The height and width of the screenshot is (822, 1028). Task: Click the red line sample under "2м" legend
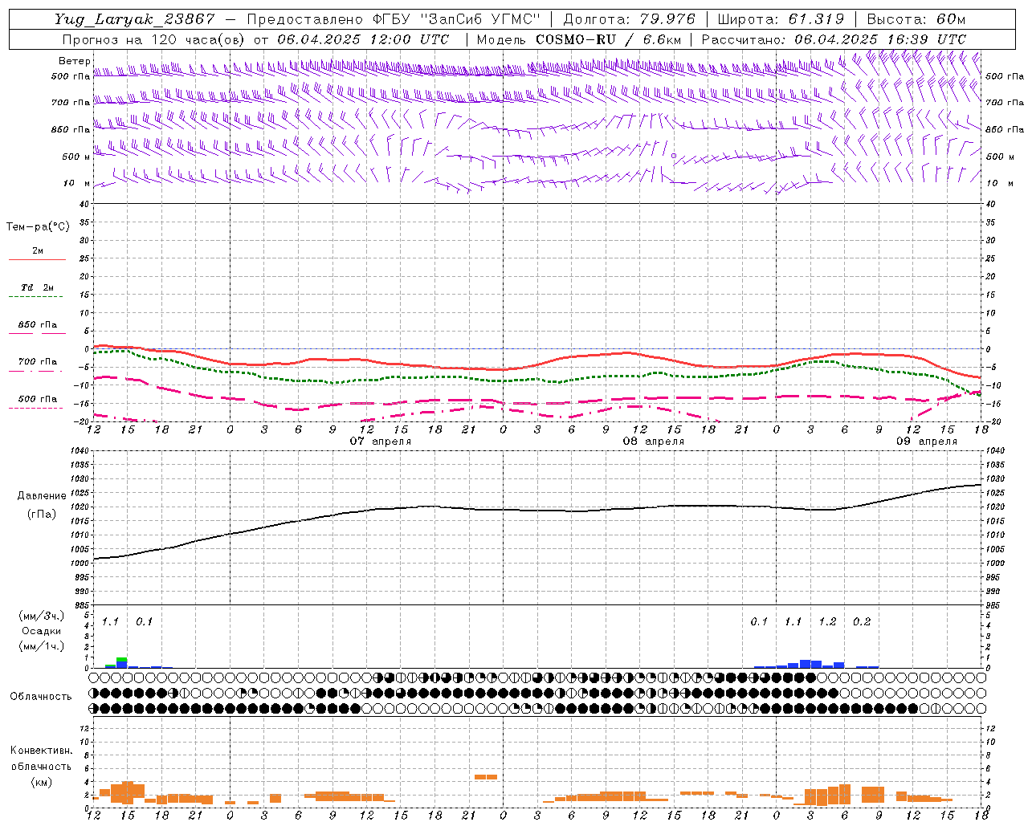click(37, 260)
